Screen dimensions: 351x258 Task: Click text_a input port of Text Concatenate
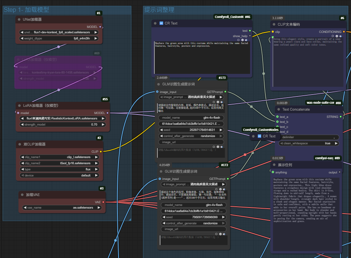point(277,117)
